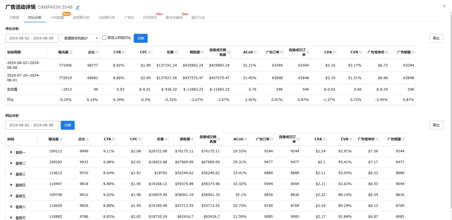Close the campaign details panel
This screenshot has height=220, width=452.
pos(444,6)
